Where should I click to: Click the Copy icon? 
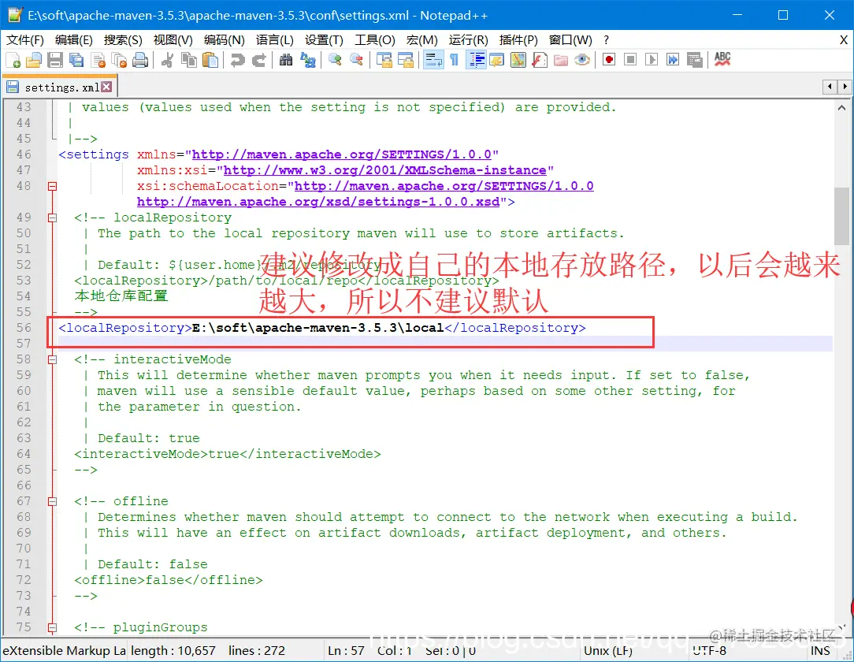pyautogui.click(x=188, y=60)
